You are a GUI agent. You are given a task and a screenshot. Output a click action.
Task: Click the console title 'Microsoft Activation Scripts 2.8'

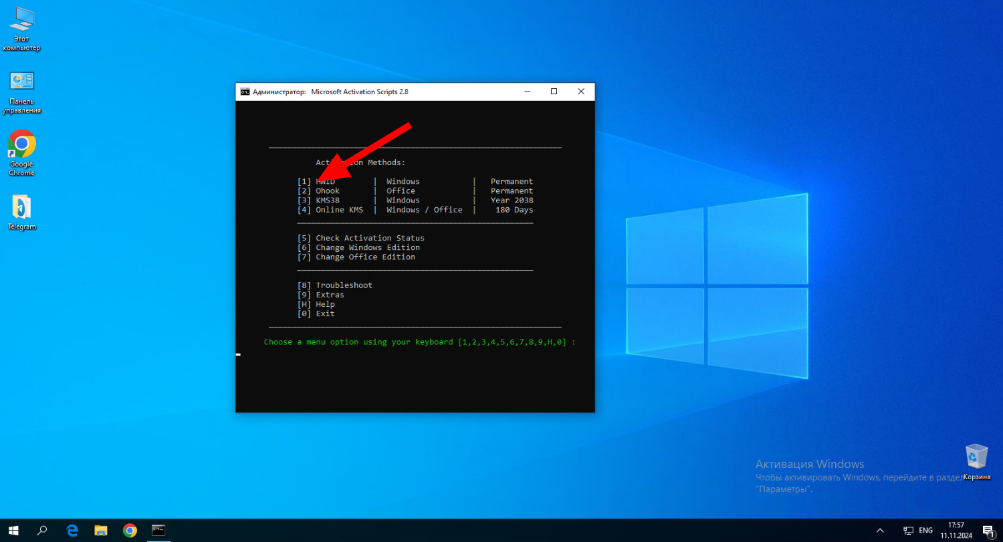pyautogui.click(x=360, y=92)
